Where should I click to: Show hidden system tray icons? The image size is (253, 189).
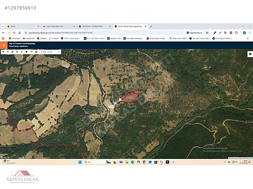(x=225, y=162)
